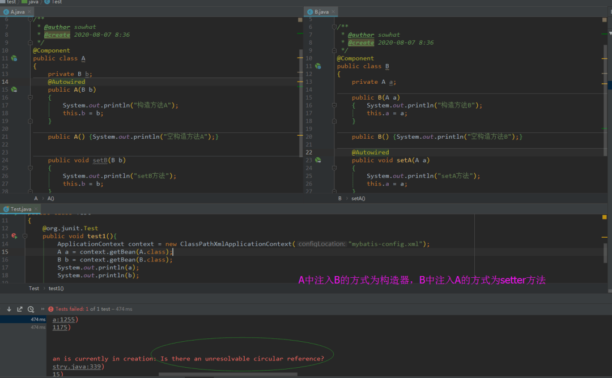The height and width of the screenshot is (378, 612).
Task: Collapse the A(B b) constructor body fold
Action: pos(30,97)
